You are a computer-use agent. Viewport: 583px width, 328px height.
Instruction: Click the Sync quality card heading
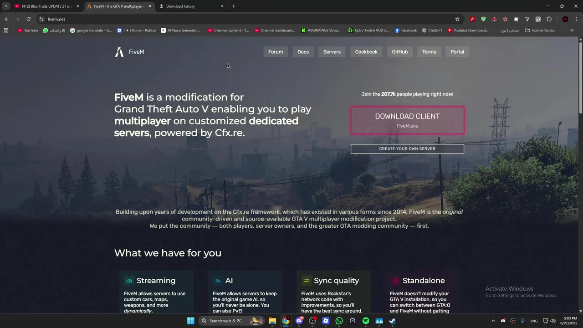[x=336, y=281]
